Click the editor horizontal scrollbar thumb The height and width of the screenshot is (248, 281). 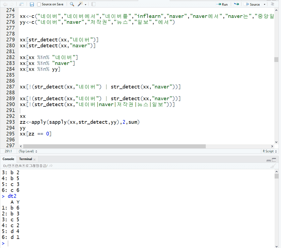coord(114,146)
